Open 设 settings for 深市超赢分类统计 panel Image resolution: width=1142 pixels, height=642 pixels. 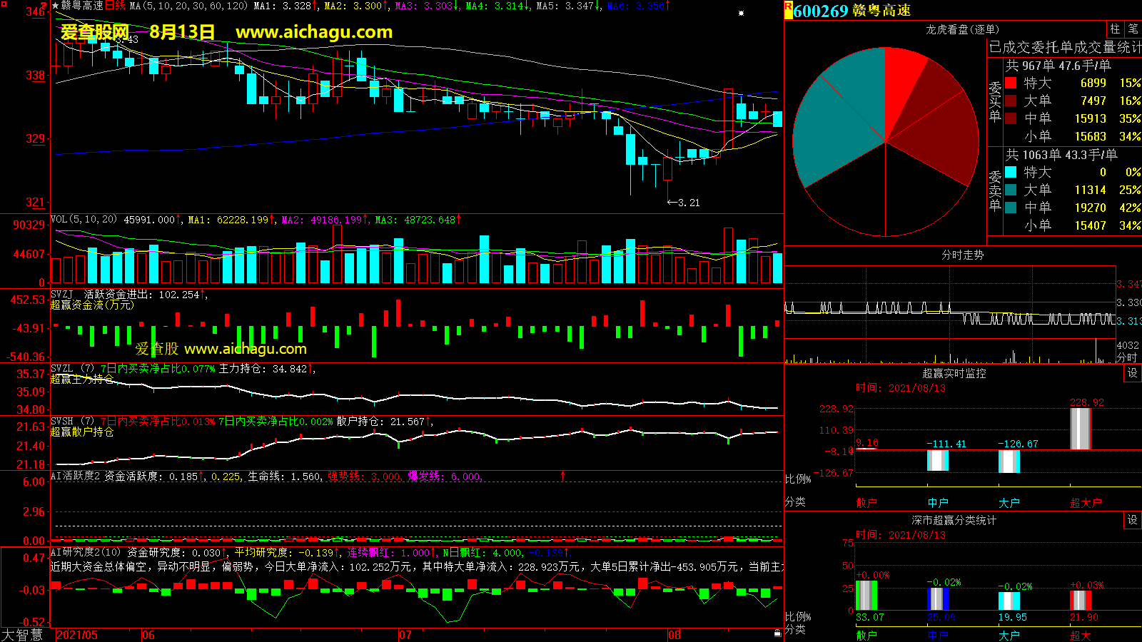pyautogui.click(x=1133, y=520)
